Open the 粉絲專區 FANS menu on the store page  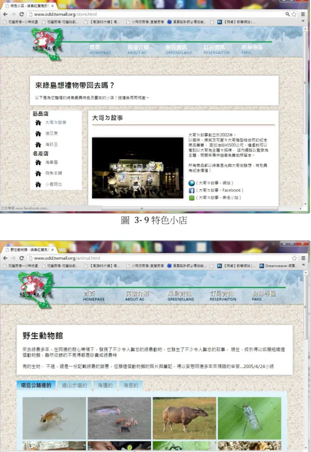click(x=252, y=49)
